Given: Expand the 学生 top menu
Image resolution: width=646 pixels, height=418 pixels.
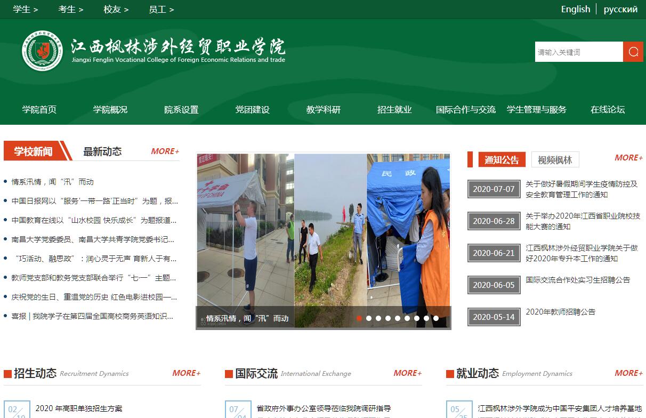Looking at the screenshot, I should click(25, 9).
